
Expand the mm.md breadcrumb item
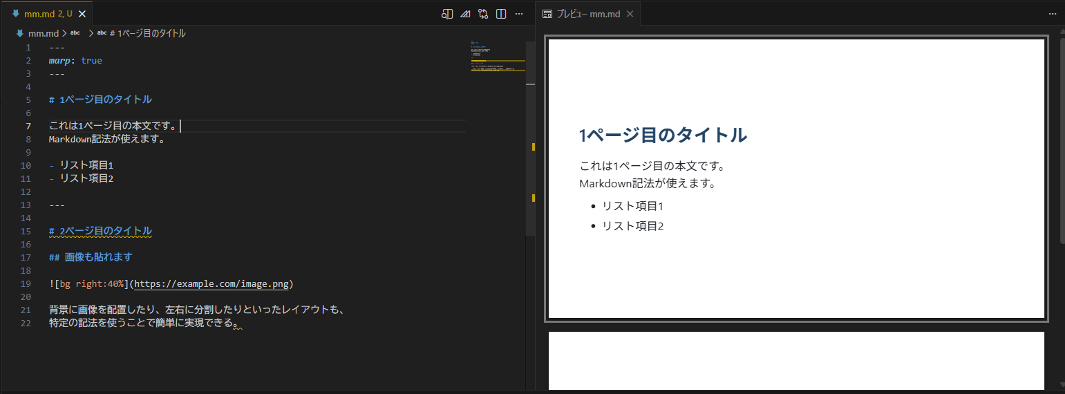tap(43, 33)
